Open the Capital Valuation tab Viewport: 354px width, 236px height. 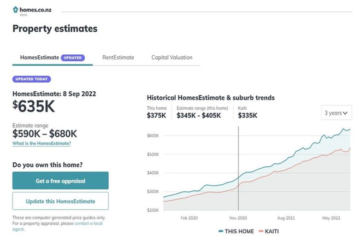(x=171, y=58)
